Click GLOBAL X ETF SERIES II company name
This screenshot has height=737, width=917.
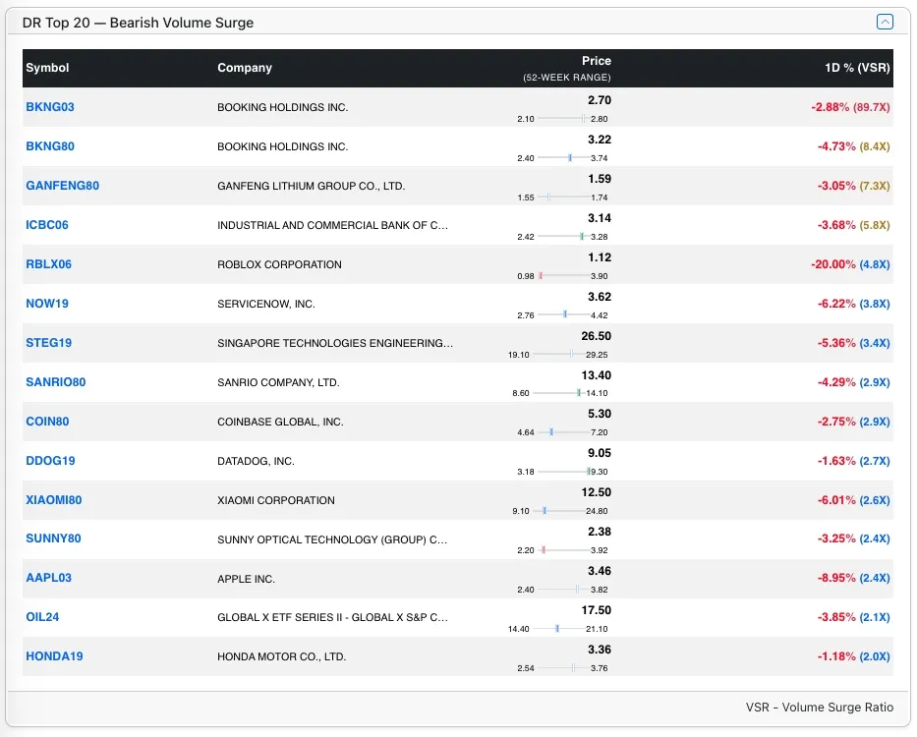pyautogui.click(x=333, y=617)
